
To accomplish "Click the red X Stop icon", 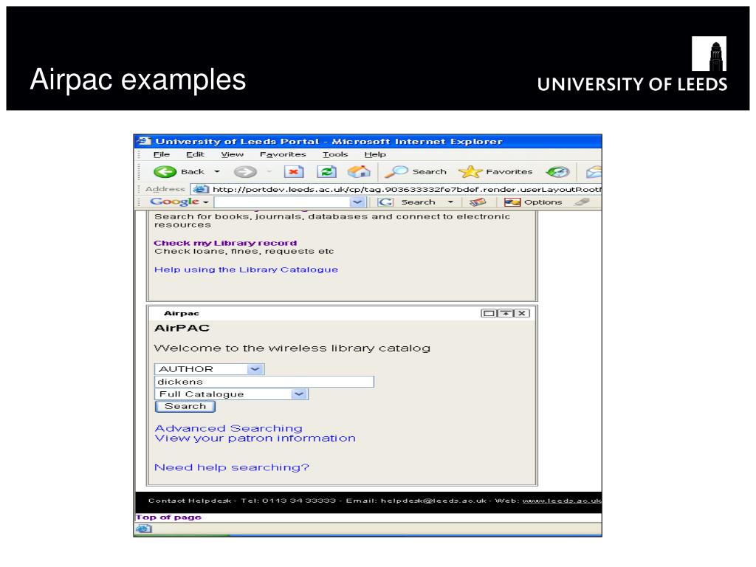I will coord(294,171).
